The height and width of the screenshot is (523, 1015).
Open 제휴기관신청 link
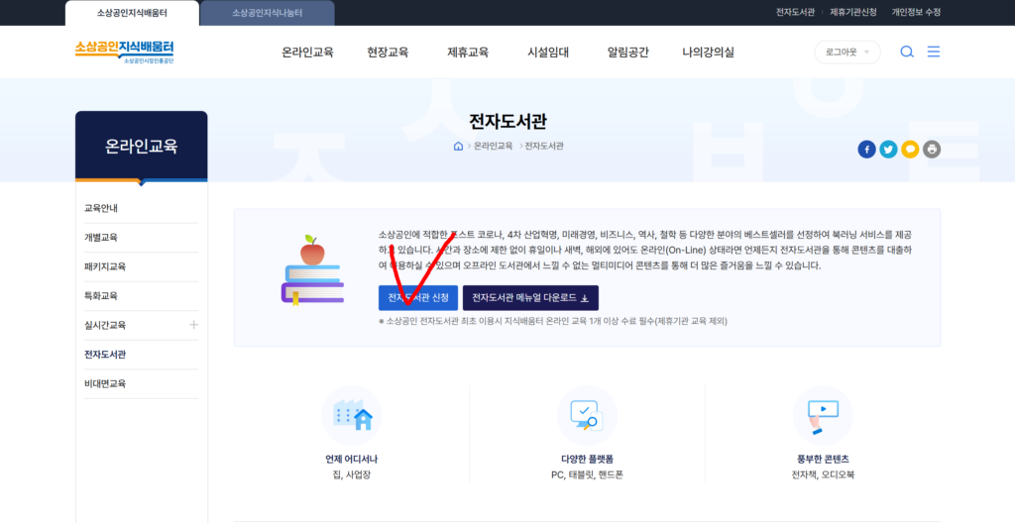point(853,12)
